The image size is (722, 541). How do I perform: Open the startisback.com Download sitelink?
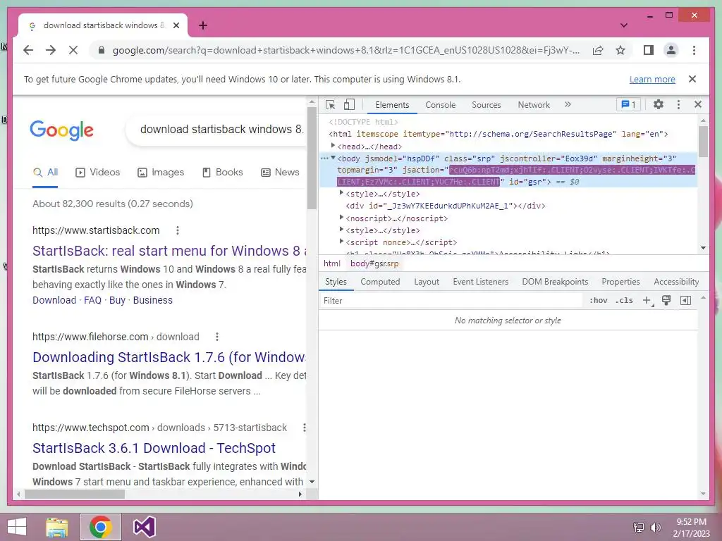(x=54, y=300)
